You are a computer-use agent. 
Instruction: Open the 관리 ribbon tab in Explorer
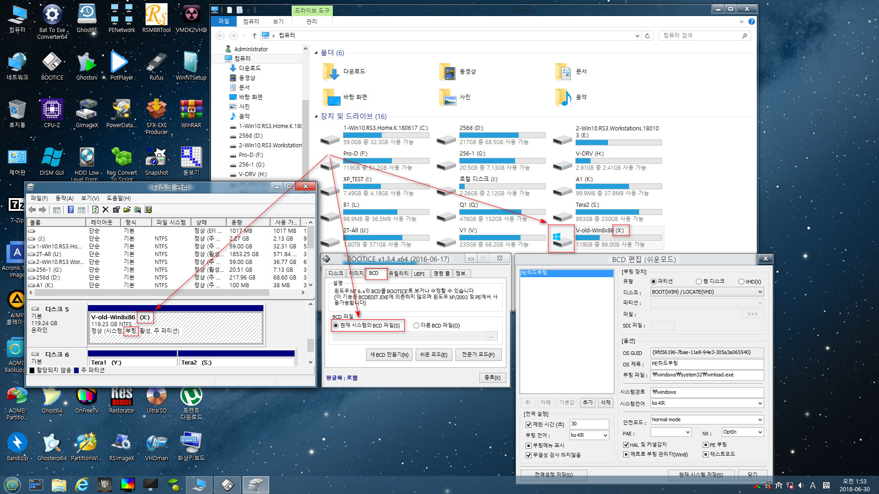pos(311,21)
